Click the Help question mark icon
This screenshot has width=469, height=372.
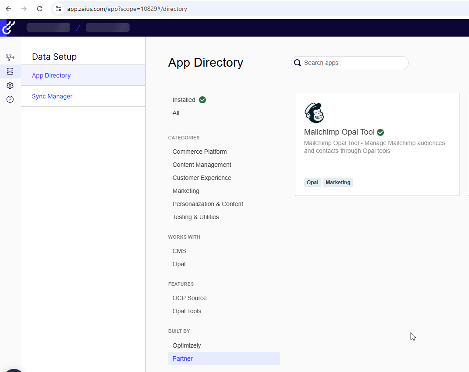point(10,99)
